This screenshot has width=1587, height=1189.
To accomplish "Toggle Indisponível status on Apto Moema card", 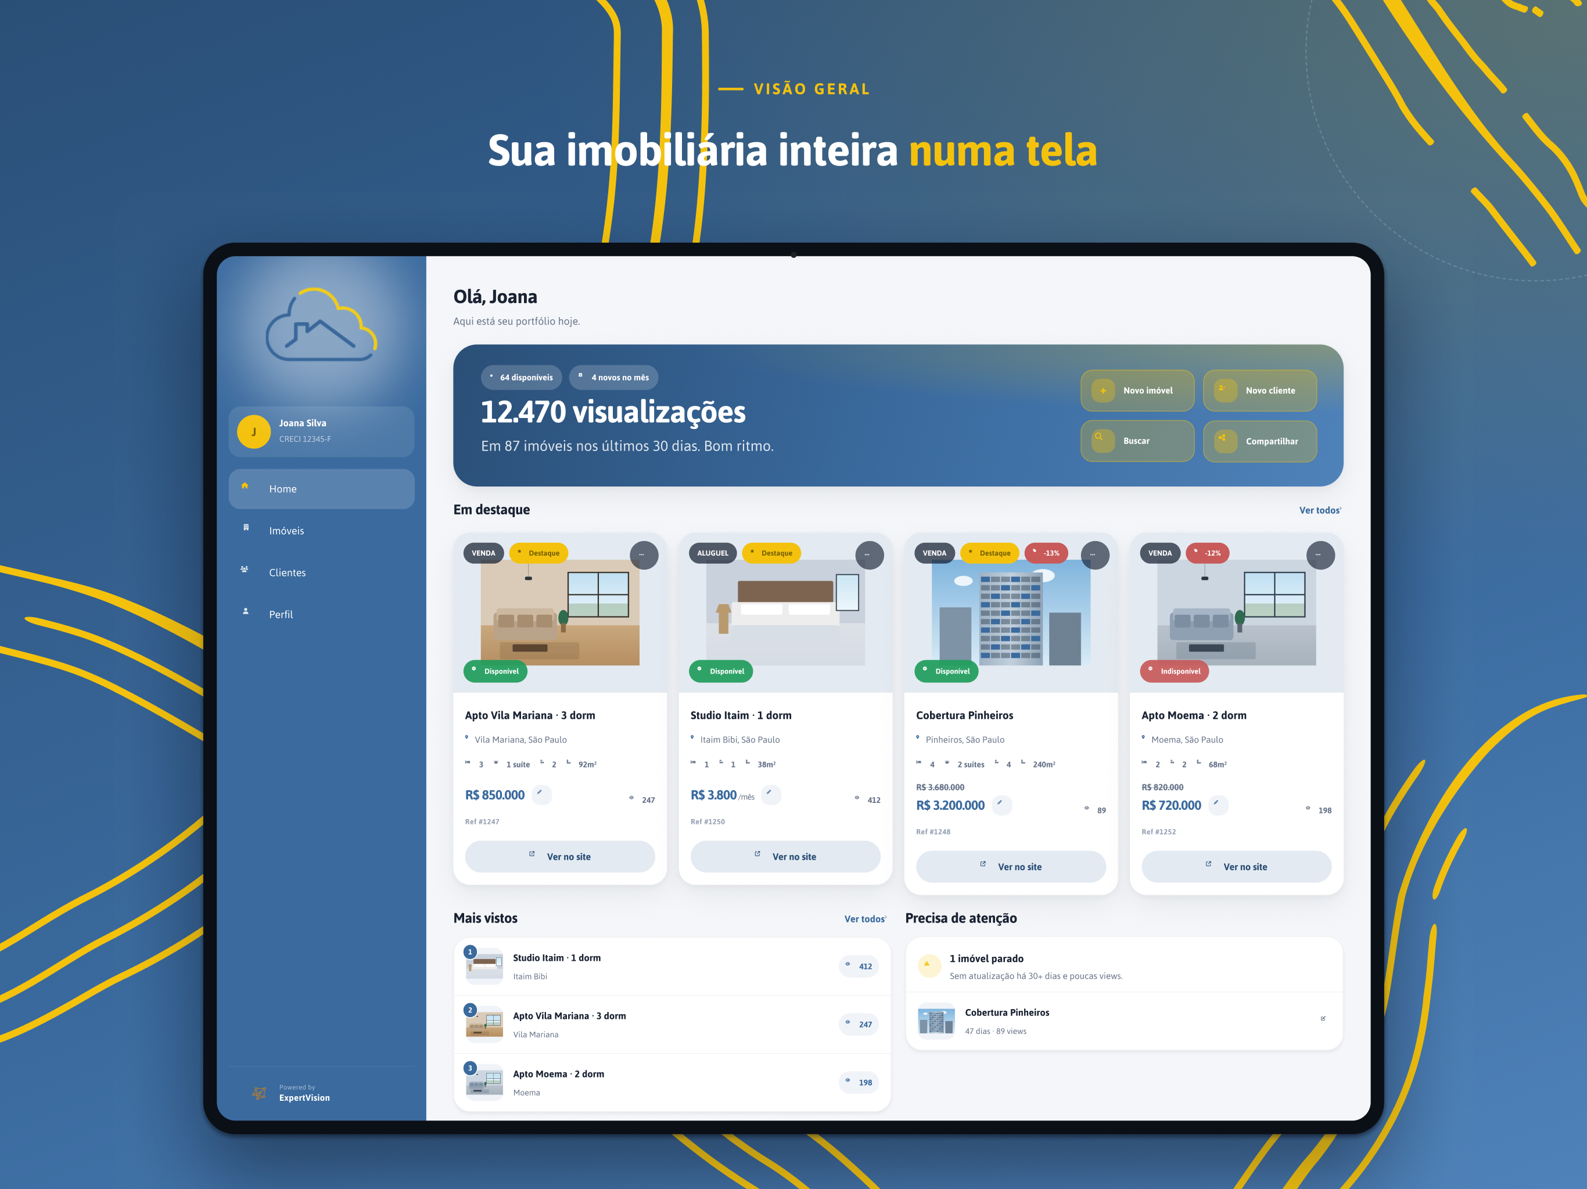I will (x=1175, y=671).
